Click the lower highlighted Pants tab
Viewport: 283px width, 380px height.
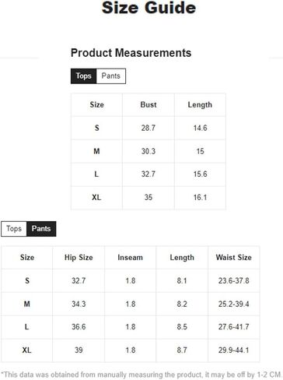(x=41, y=229)
